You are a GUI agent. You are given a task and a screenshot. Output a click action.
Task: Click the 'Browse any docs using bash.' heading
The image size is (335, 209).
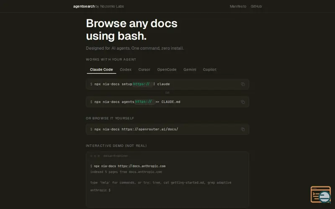131,29
